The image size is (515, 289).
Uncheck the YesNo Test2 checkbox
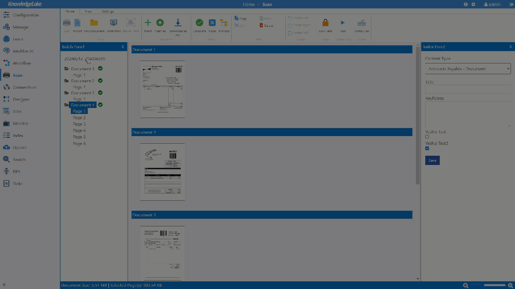tap(427, 149)
